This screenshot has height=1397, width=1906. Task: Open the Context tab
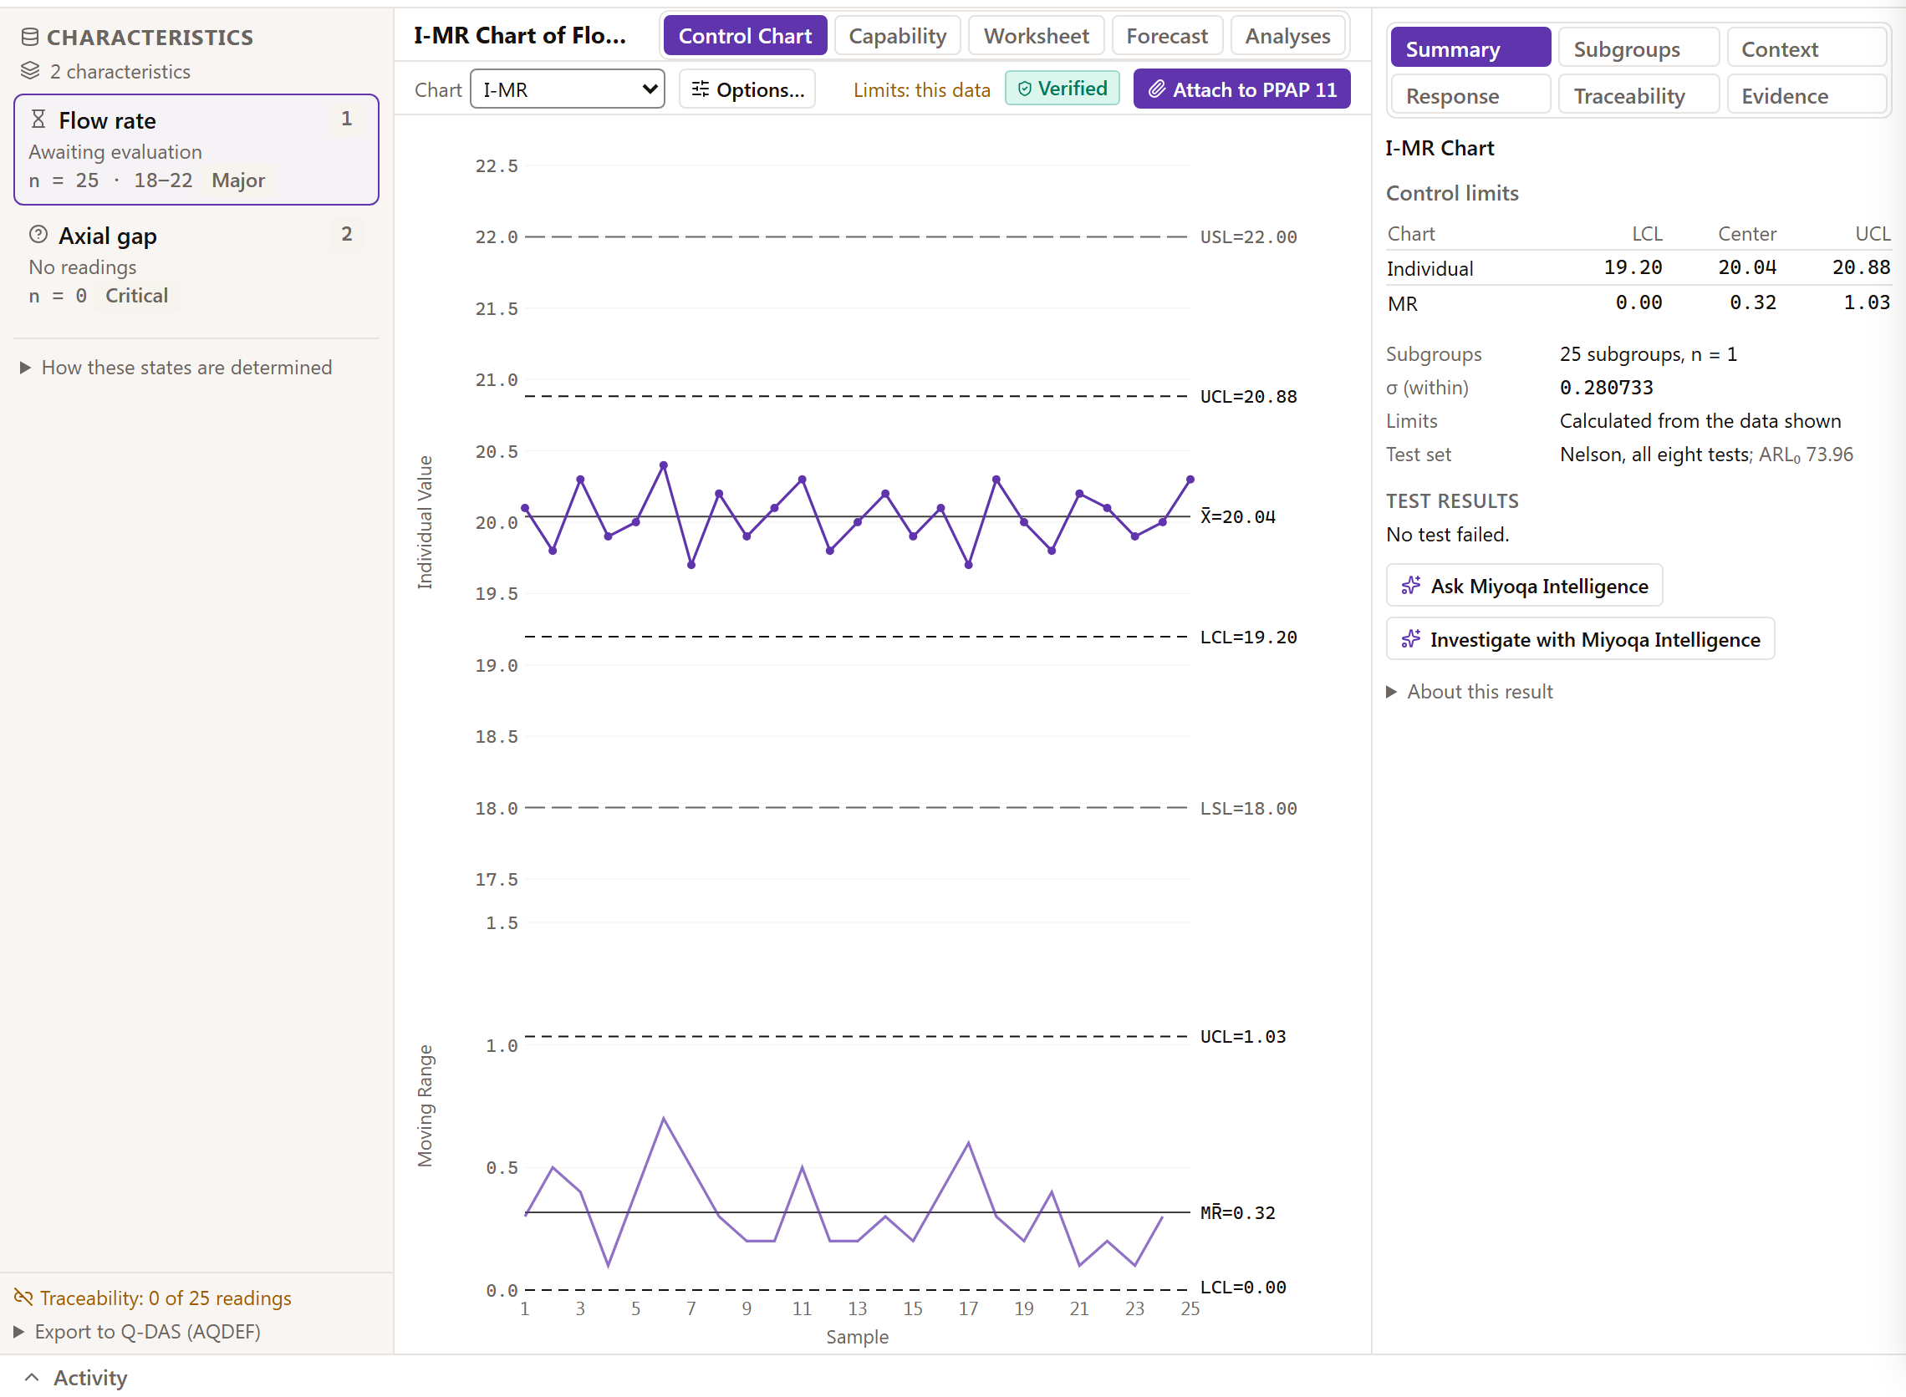(x=1806, y=49)
